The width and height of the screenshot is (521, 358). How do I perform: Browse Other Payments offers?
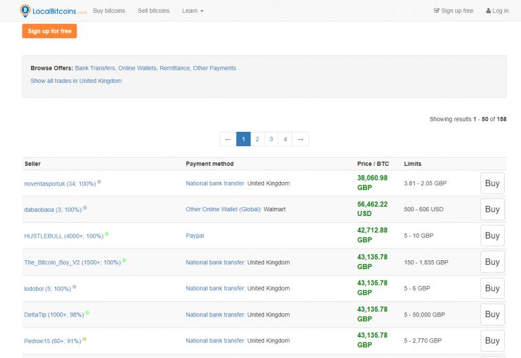214,68
